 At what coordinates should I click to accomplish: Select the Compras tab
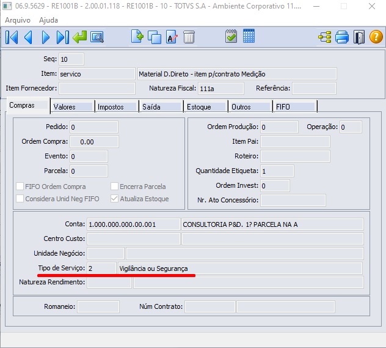coord(28,105)
